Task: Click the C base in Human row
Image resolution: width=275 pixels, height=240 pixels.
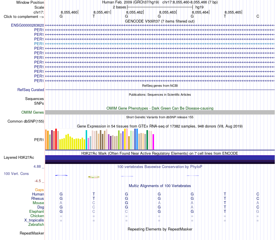Action: click(258, 194)
